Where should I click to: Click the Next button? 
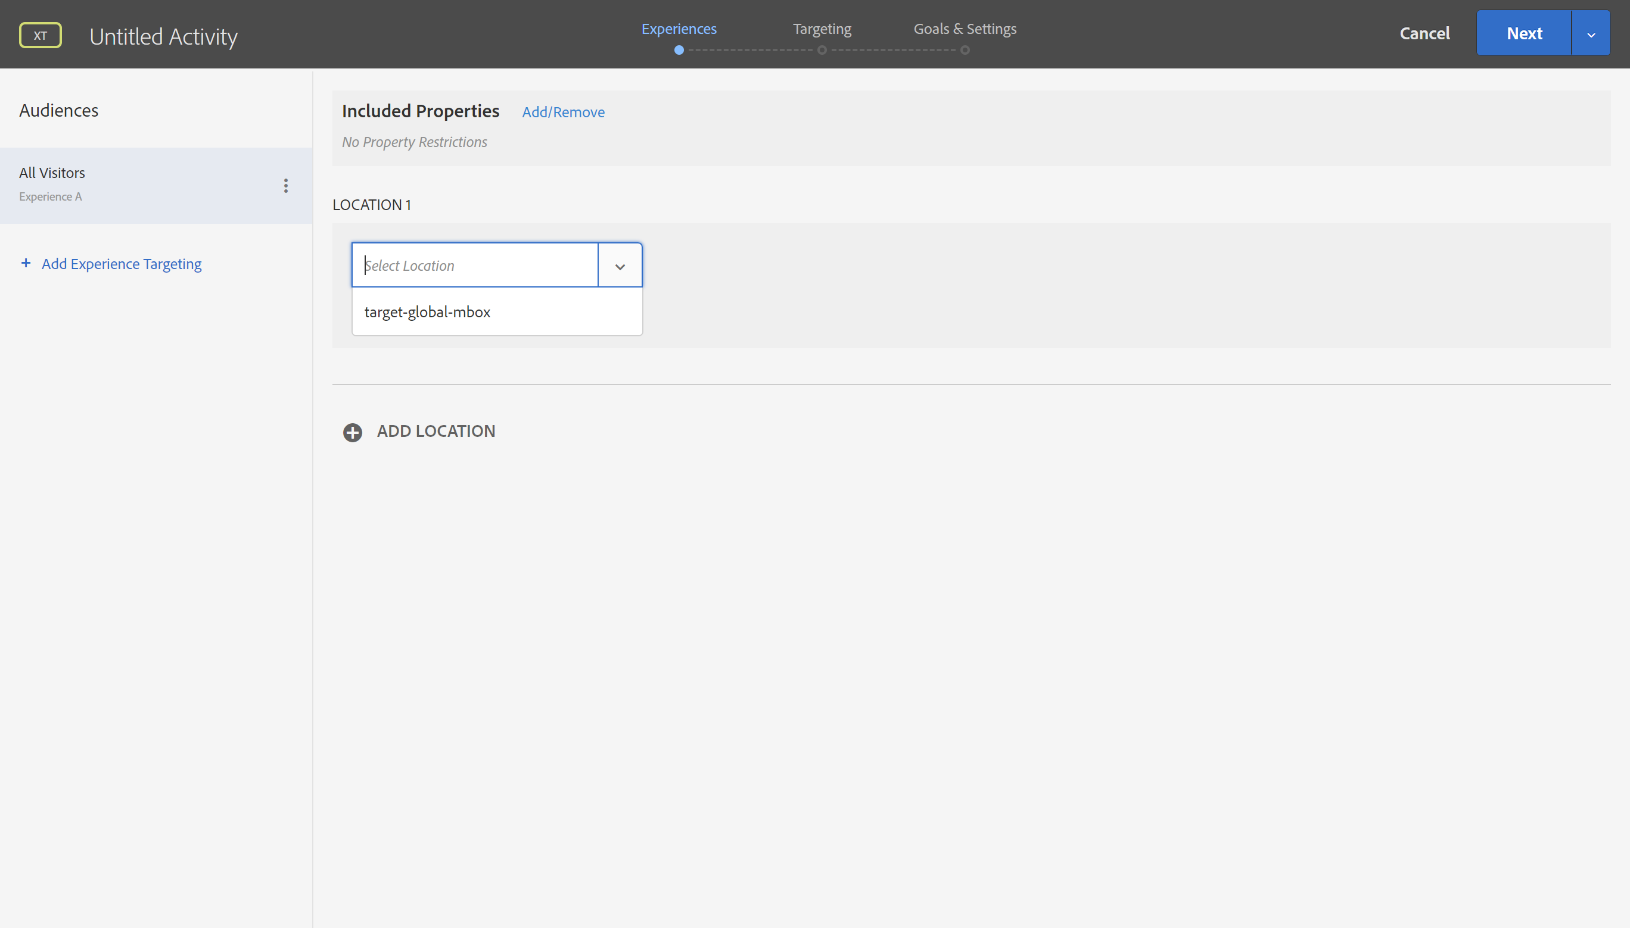1524,33
